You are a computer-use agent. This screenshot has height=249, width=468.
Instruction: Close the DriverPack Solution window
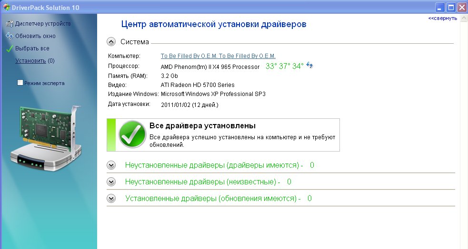coord(462,8)
